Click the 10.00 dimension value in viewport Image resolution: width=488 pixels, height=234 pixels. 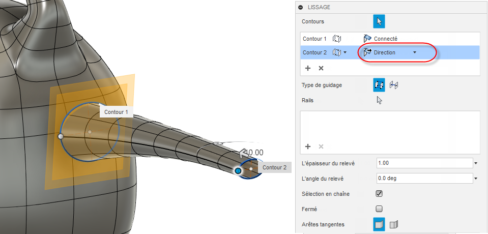pyautogui.click(x=254, y=153)
